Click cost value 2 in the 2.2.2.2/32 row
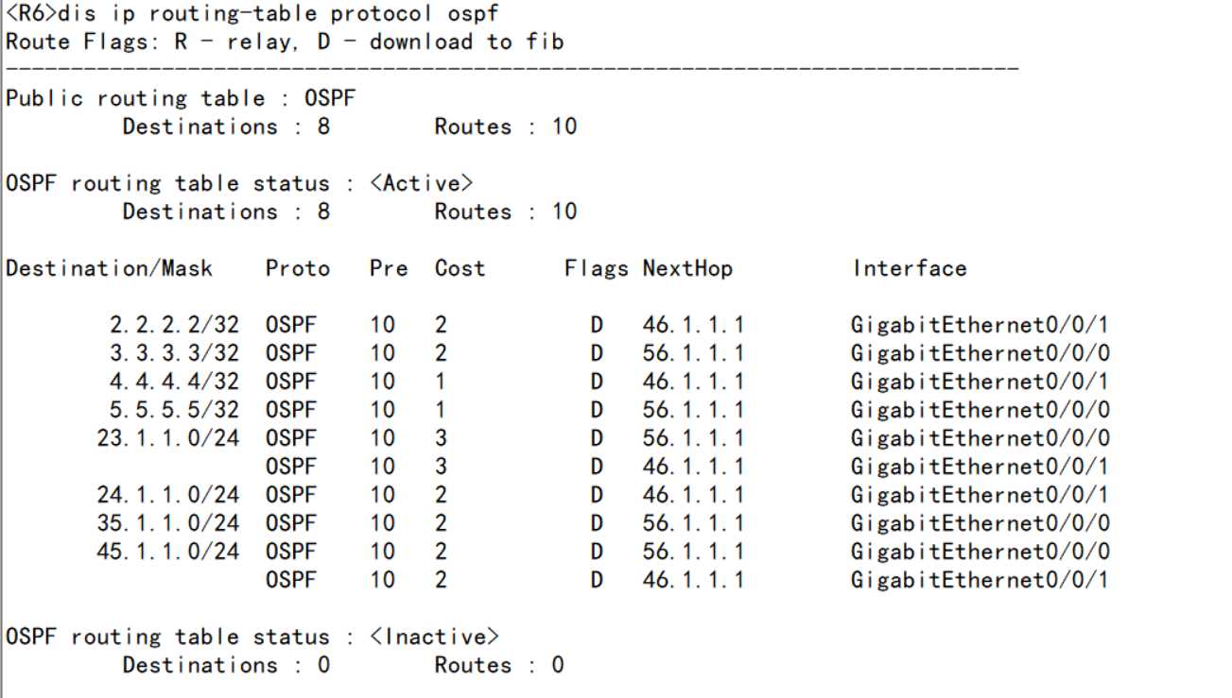 (x=441, y=326)
